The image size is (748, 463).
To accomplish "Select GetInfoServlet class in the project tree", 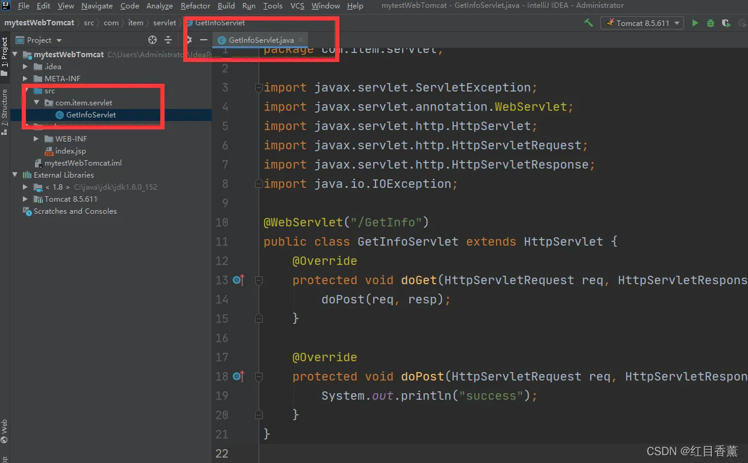I will 90,114.
